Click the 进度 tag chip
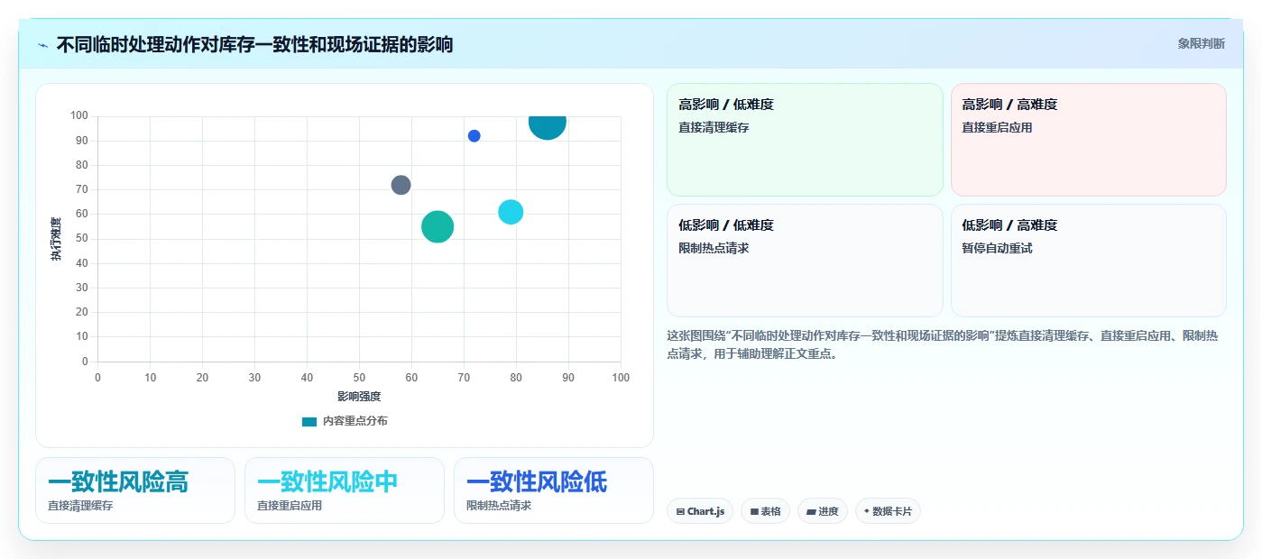 coord(822,511)
